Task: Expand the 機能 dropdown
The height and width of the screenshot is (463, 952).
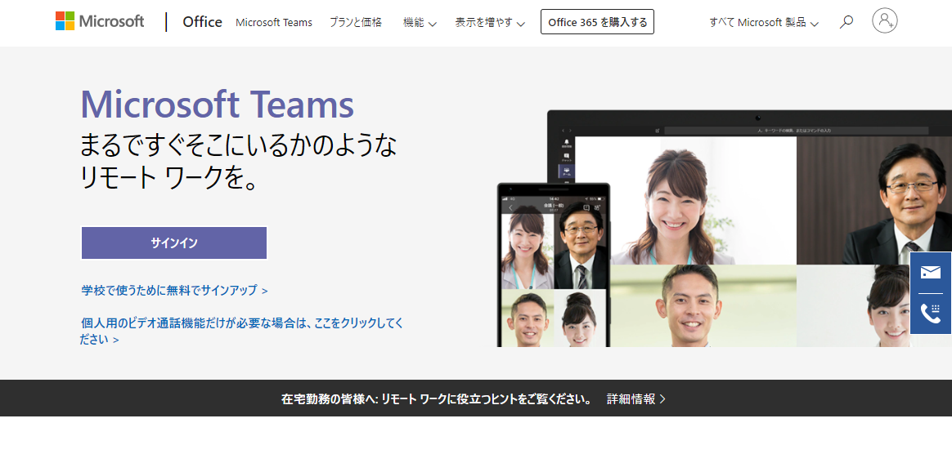Action: pos(420,23)
